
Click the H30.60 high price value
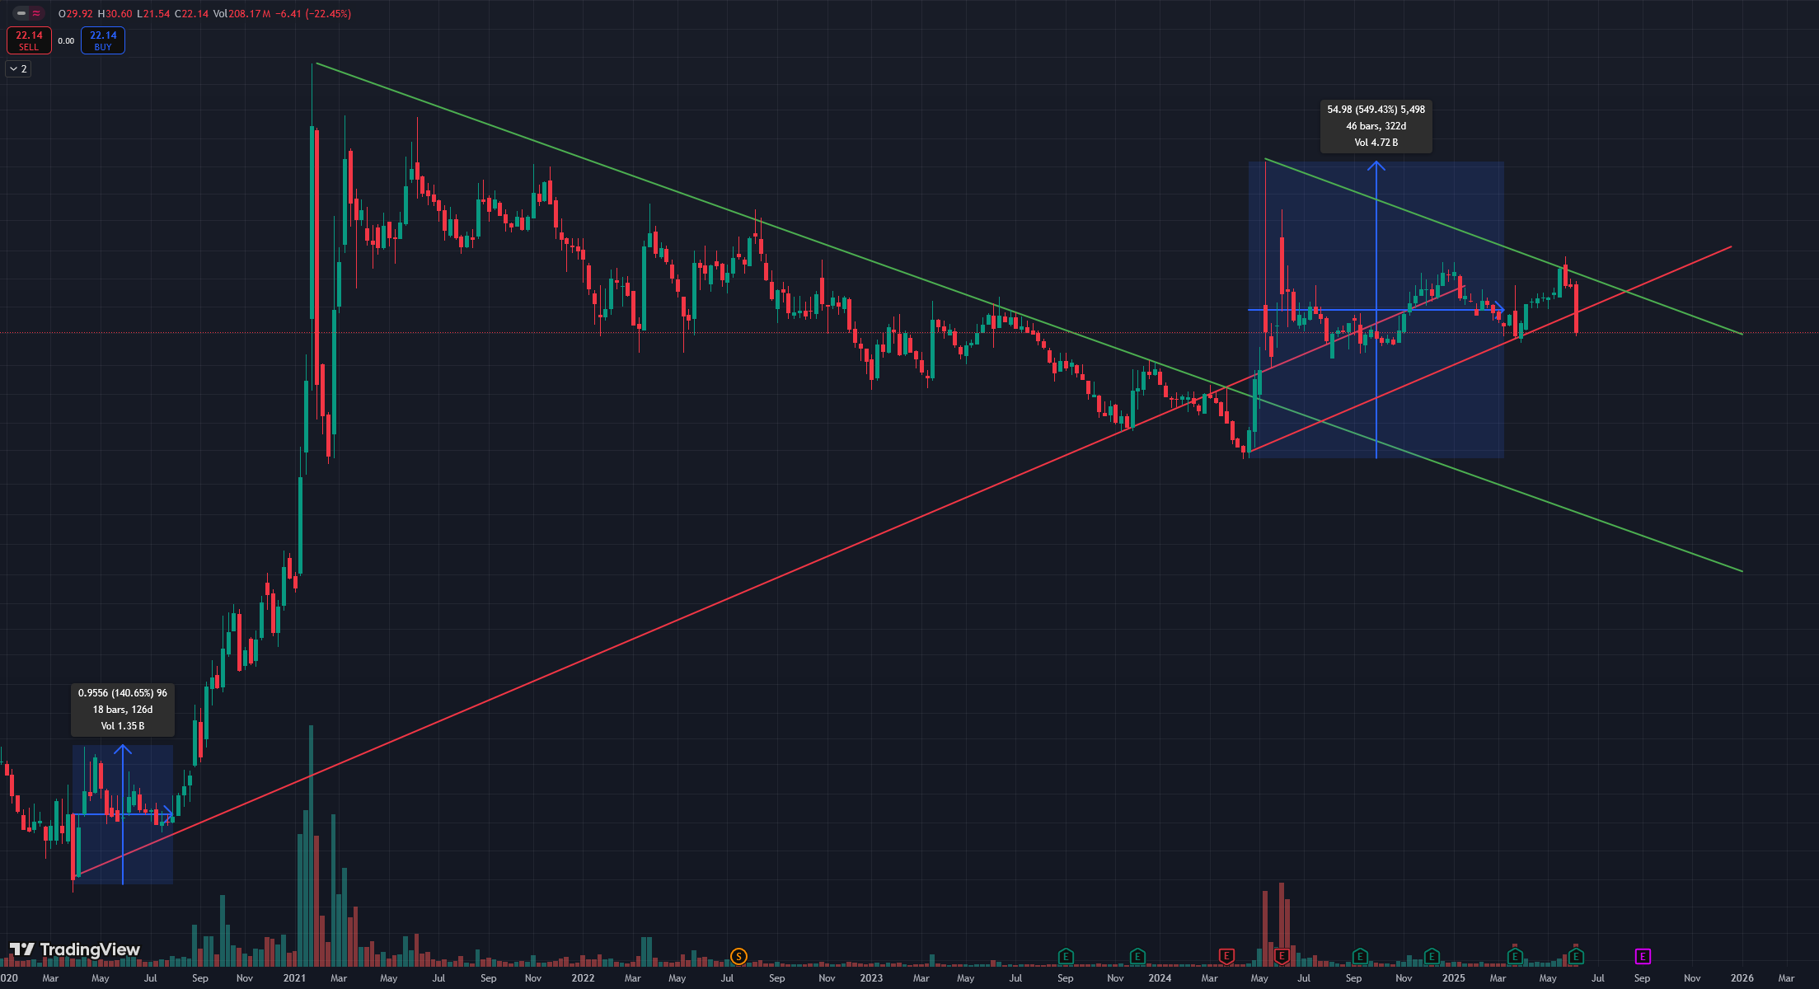tap(115, 14)
